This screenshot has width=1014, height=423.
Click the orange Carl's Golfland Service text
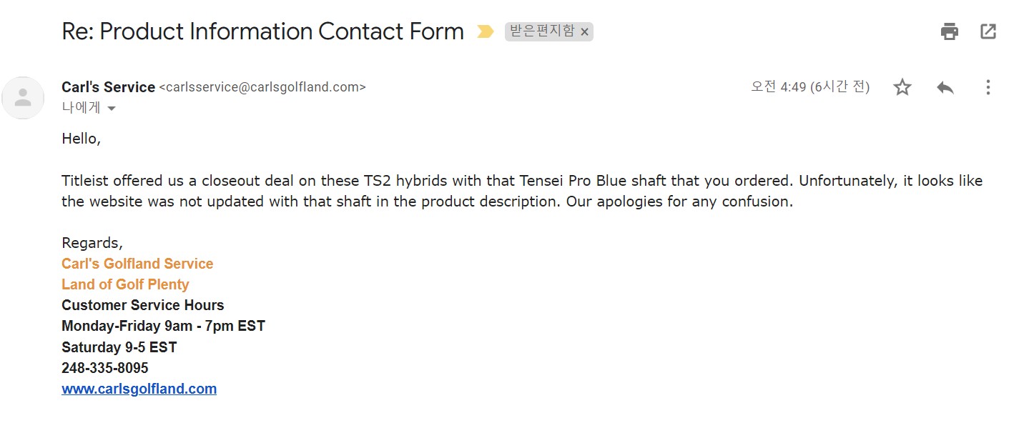tap(137, 264)
